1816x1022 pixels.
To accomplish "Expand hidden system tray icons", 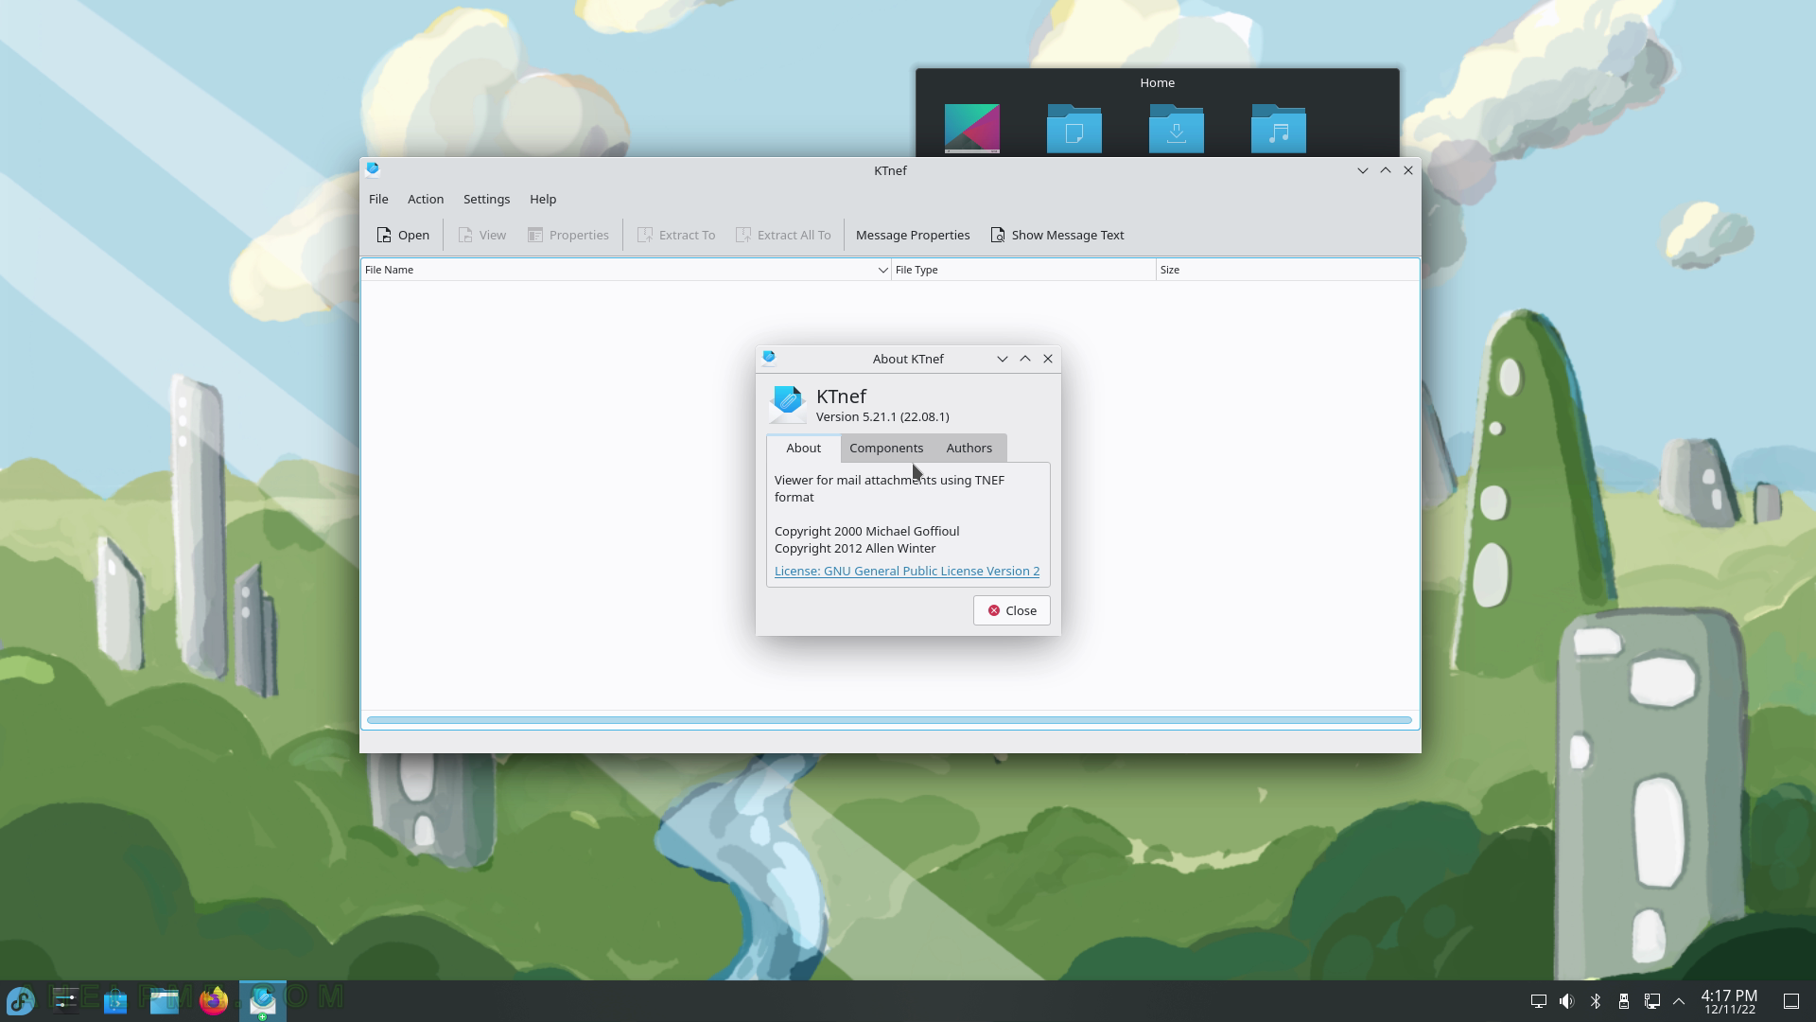I will tap(1679, 1001).
